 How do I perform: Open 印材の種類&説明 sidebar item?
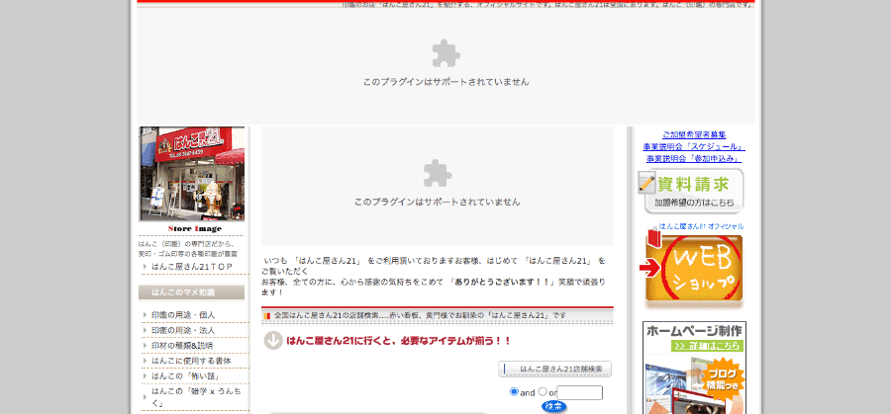183,345
